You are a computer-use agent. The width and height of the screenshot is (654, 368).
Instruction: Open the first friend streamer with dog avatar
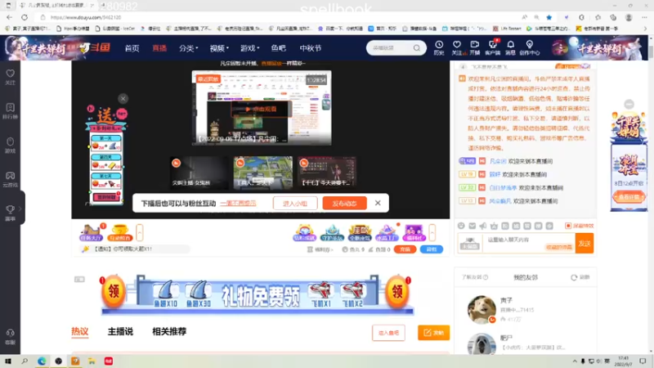click(x=482, y=310)
